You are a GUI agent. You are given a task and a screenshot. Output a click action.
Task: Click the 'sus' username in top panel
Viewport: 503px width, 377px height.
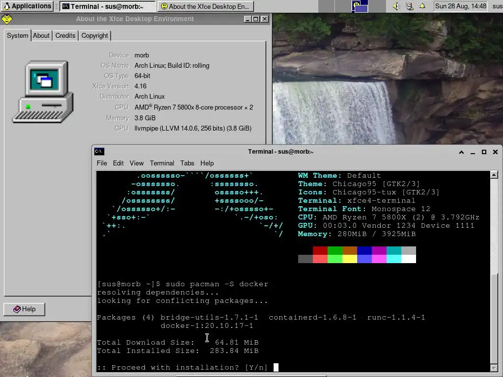tap(497, 6)
